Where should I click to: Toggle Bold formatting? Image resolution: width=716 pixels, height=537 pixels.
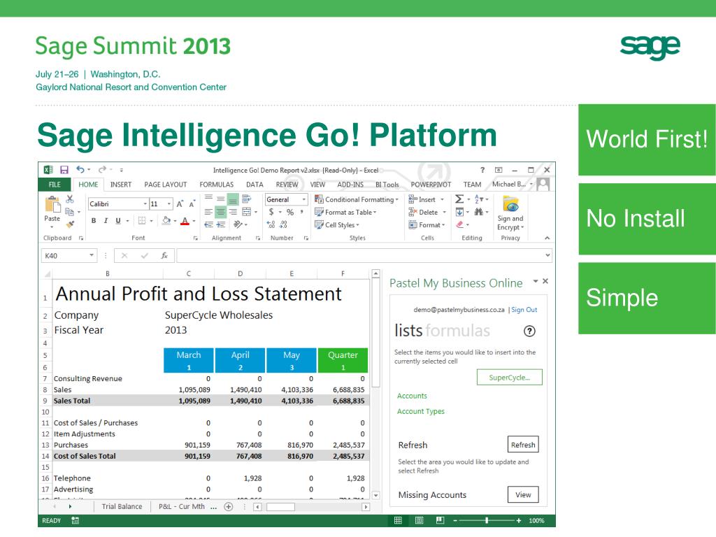coord(94,220)
